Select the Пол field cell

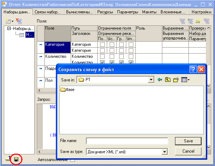click(51, 83)
